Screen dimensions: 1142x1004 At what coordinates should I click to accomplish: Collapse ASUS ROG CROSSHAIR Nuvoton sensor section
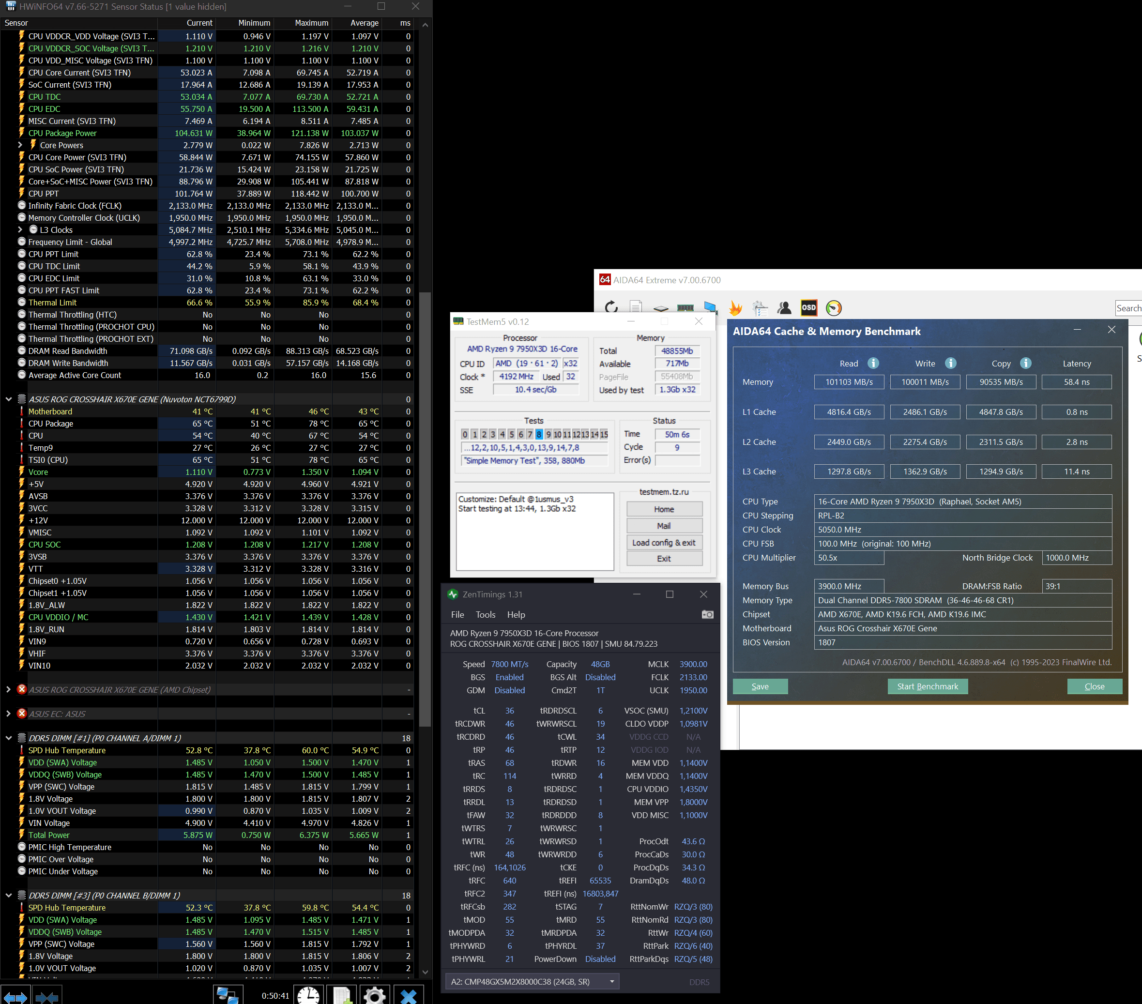(8, 399)
